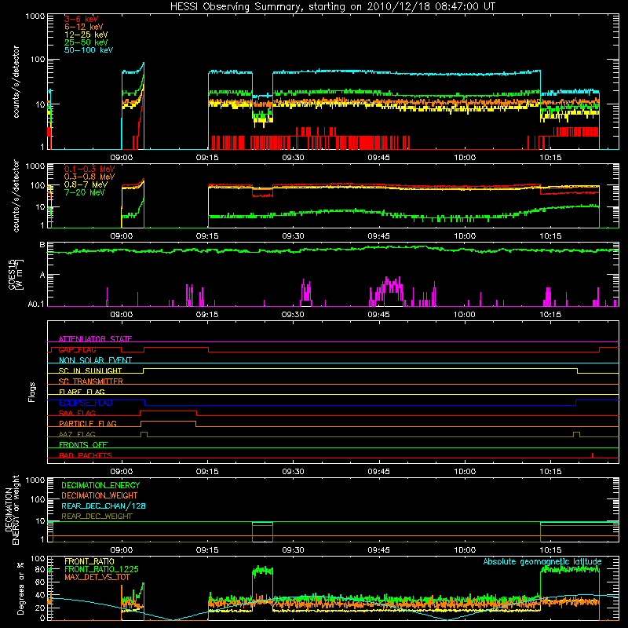628x628 pixels.
Task: Click the NON_SOLAR_EVENT flag label
Action: pos(95,360)
